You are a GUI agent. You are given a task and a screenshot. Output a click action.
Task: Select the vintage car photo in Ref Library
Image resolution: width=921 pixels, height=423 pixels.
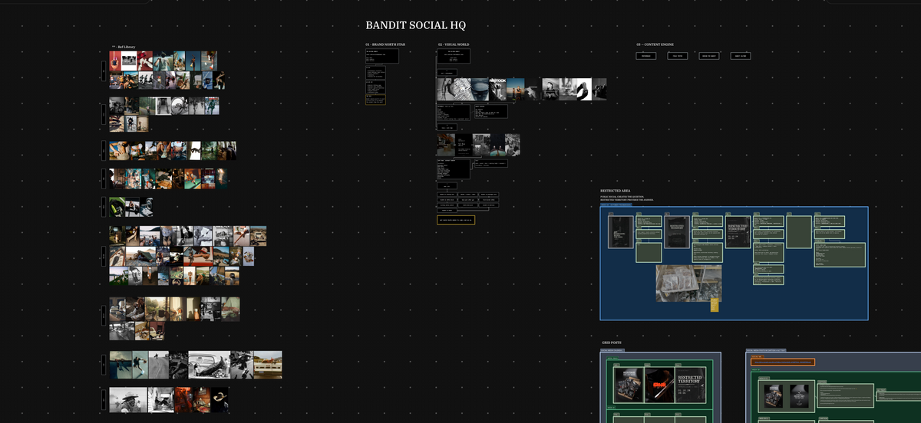pos(210,365)
